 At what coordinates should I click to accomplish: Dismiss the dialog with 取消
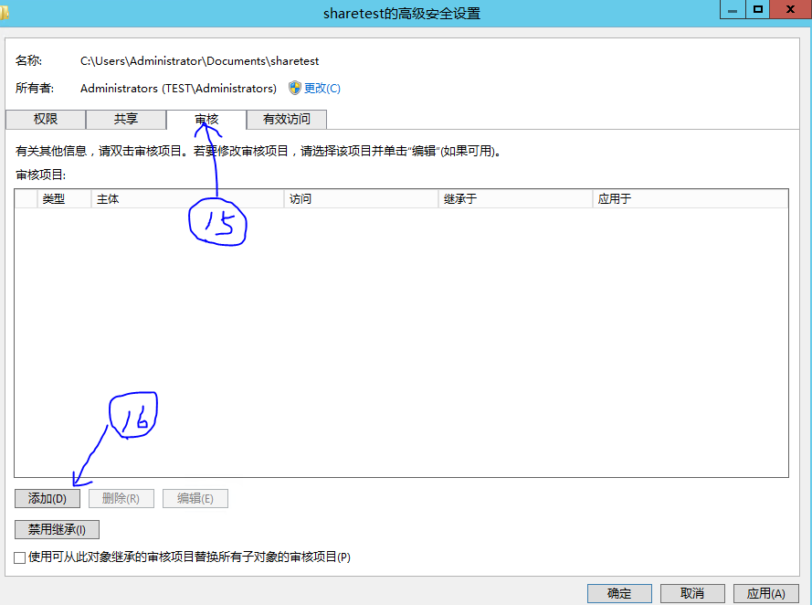pyautogui.click(x=692, y=592)
